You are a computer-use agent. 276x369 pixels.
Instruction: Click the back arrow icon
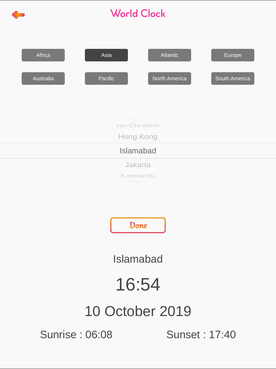tap(17, 14)
